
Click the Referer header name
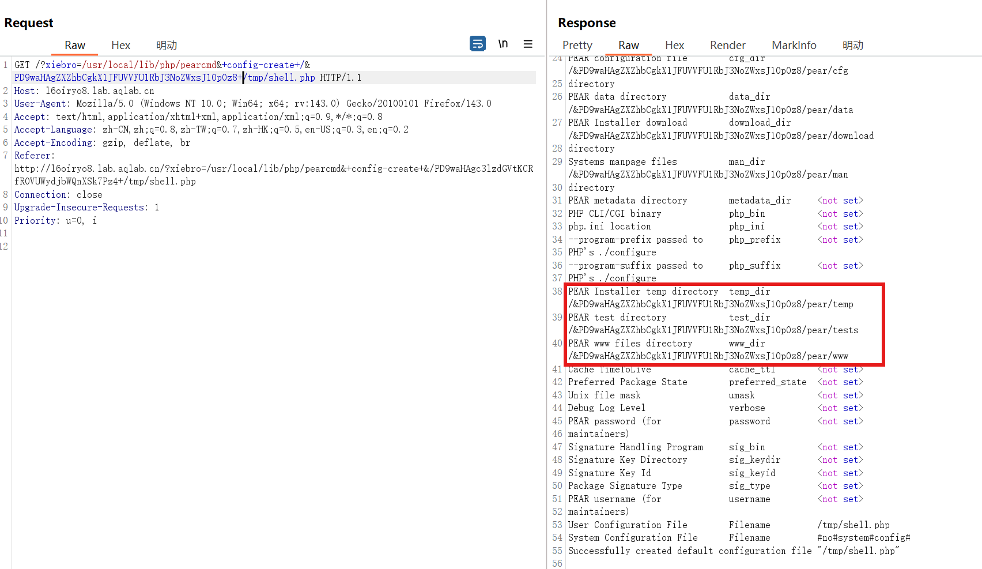35,156
